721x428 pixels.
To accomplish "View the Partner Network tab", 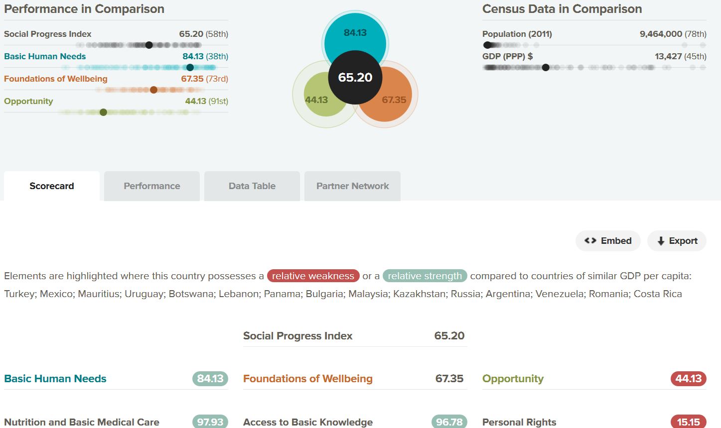I will point(352,186).
